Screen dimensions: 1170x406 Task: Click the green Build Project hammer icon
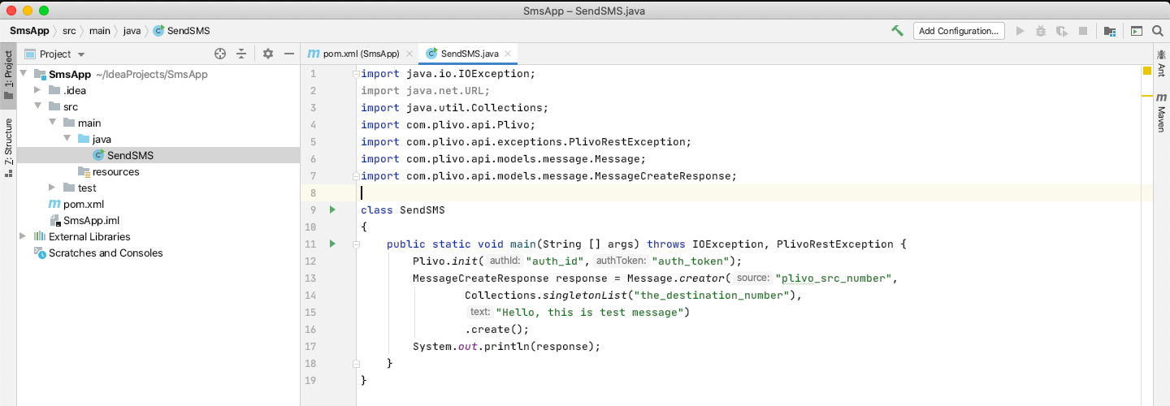(898, 31)
